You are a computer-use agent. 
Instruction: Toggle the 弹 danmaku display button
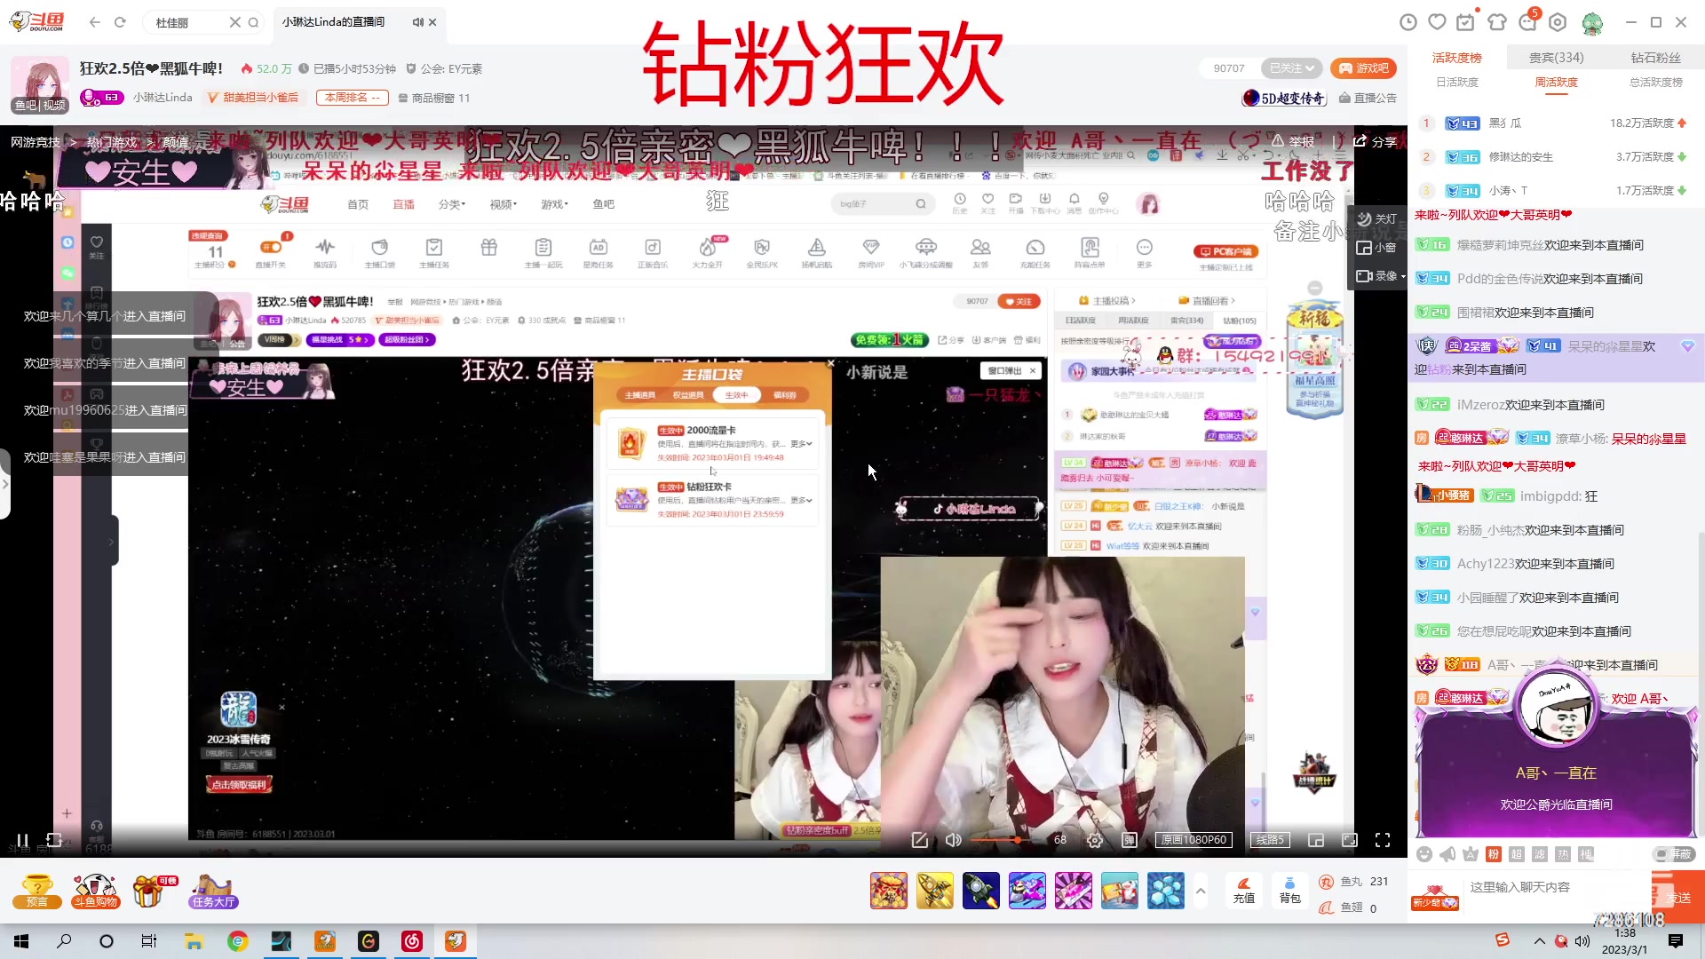click(1129, 840)
